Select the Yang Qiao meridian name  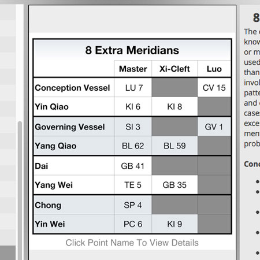tap(55, 146)
